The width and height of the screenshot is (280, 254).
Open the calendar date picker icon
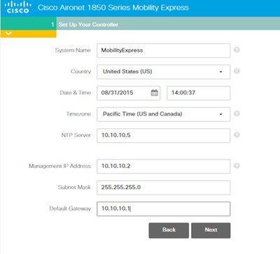154,92
